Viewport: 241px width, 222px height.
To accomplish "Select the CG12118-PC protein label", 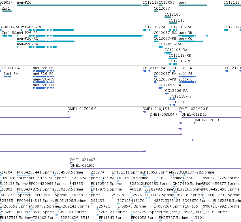I will coord(180,102).
